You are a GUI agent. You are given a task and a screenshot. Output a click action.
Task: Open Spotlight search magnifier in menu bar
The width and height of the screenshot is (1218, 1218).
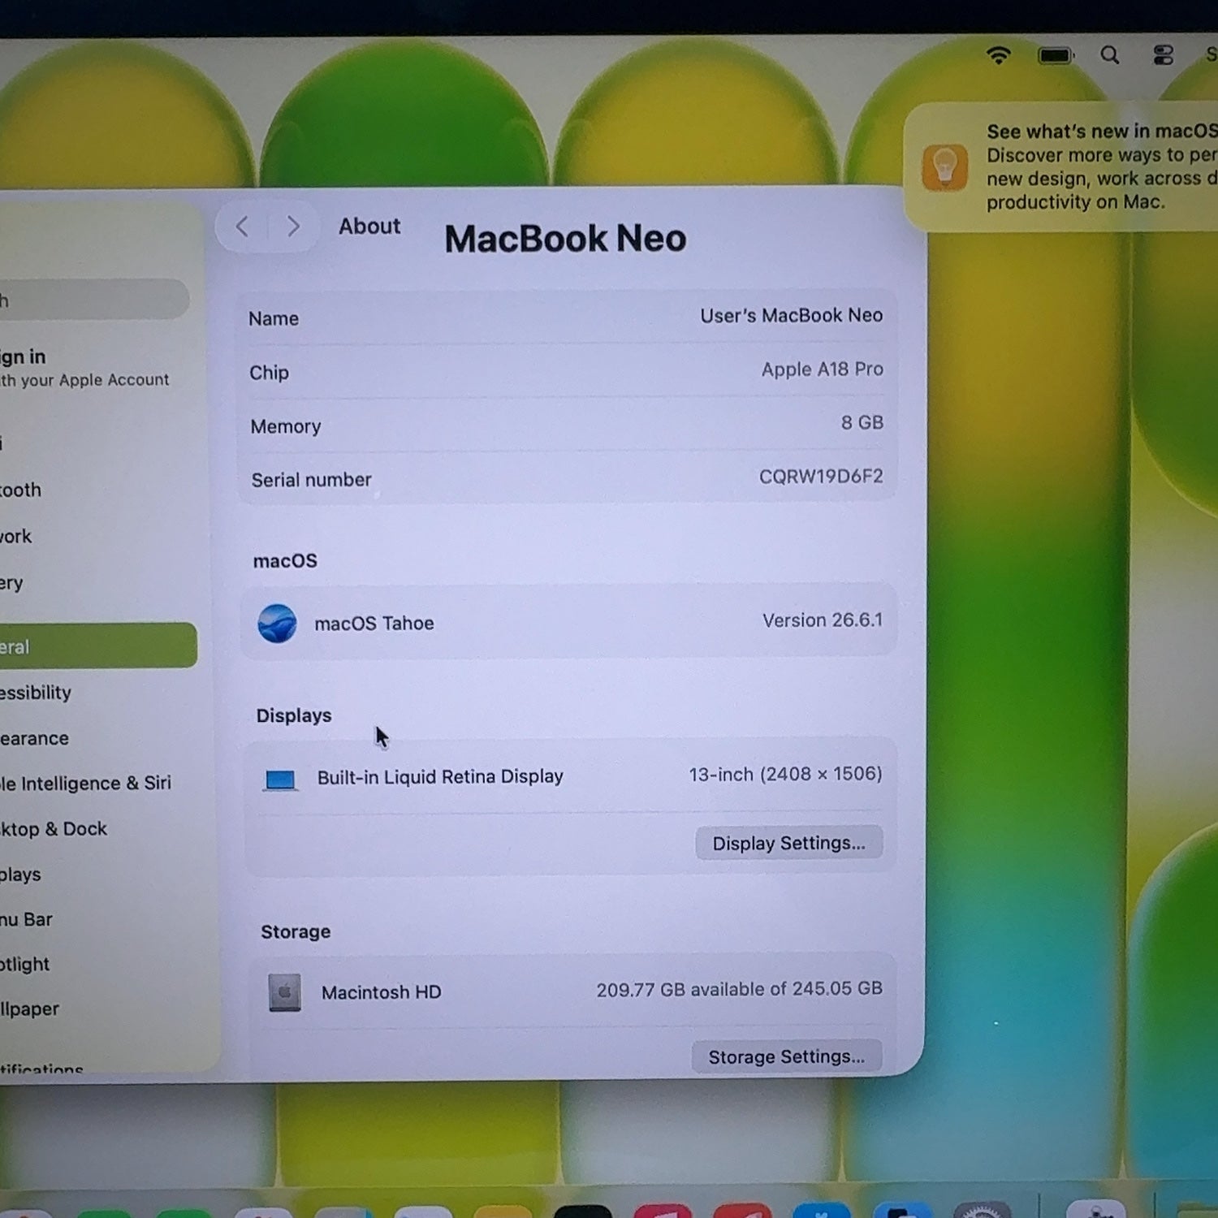(1110, 55)
